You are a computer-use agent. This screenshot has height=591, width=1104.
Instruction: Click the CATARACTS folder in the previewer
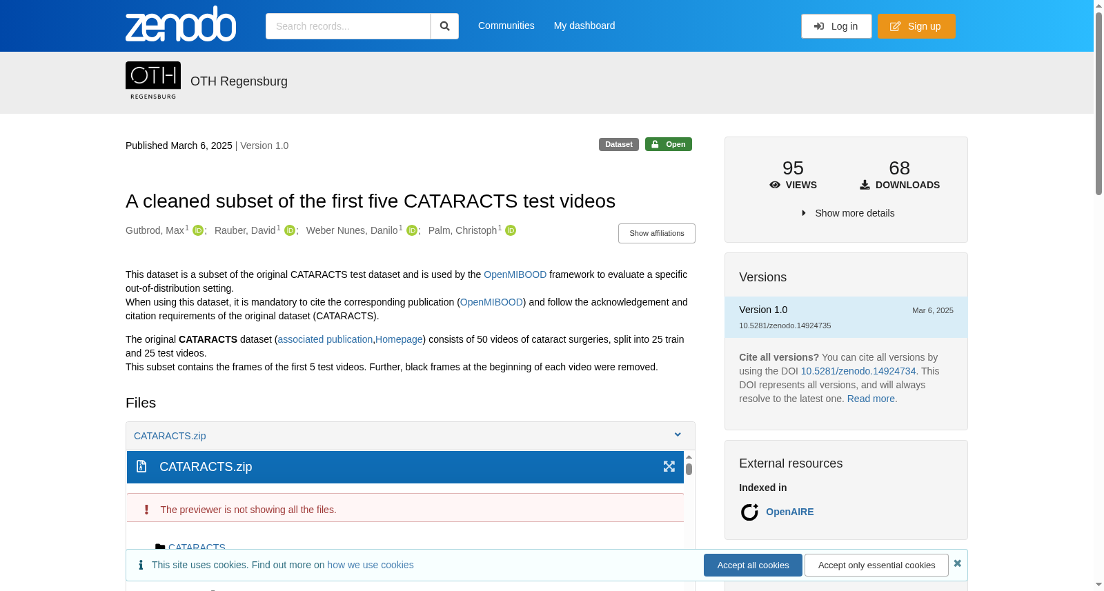197,547
